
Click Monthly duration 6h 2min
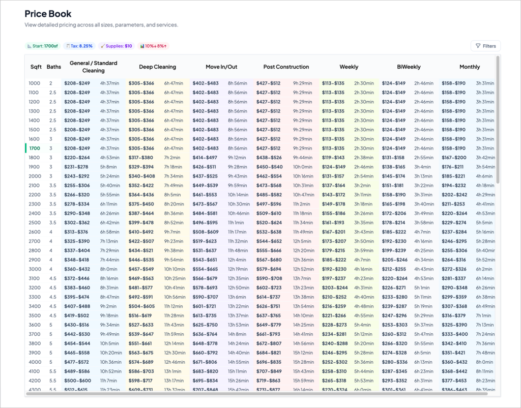(484, 269)
